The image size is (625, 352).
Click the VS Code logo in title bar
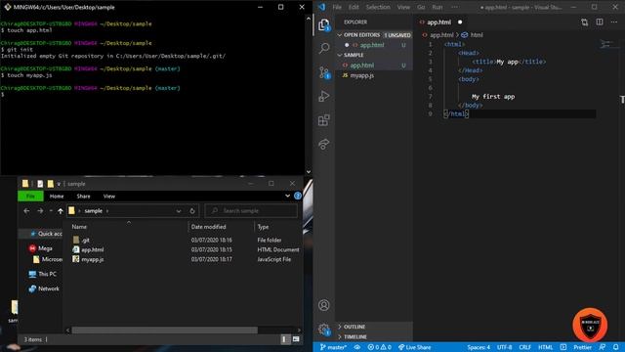[x=321, y=7]
